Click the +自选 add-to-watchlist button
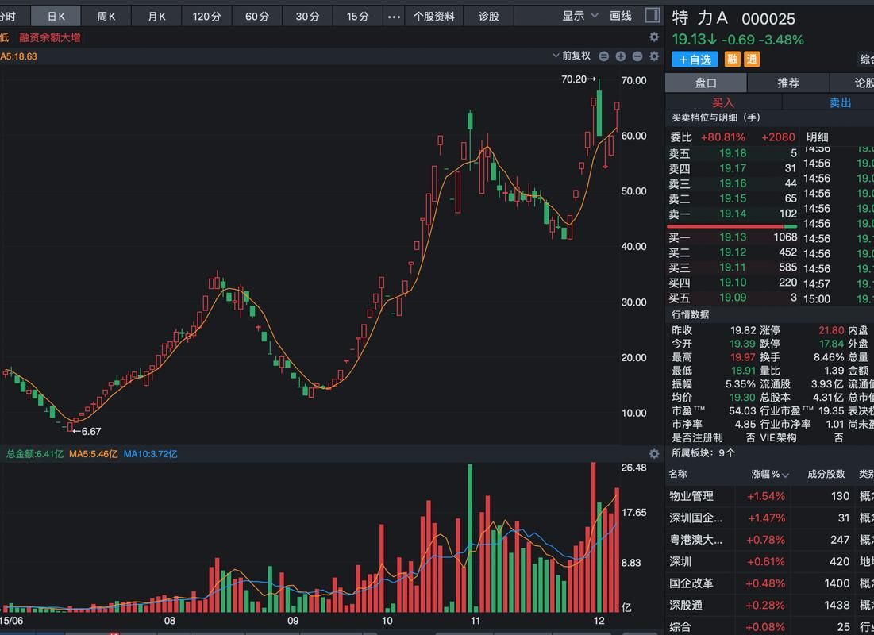The height and width of the screenshot is (635, 874). pos(694,59)
